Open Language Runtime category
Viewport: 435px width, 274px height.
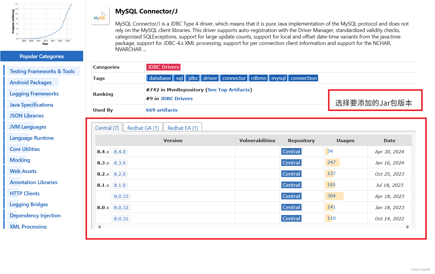32,138
